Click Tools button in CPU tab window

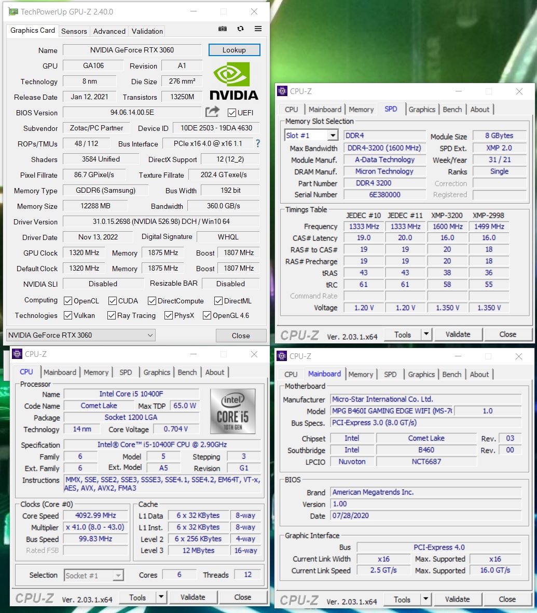[x=137, y=597]
